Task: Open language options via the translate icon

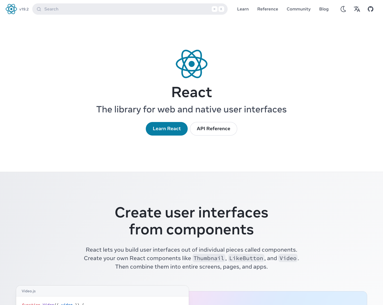Action: 357,9
